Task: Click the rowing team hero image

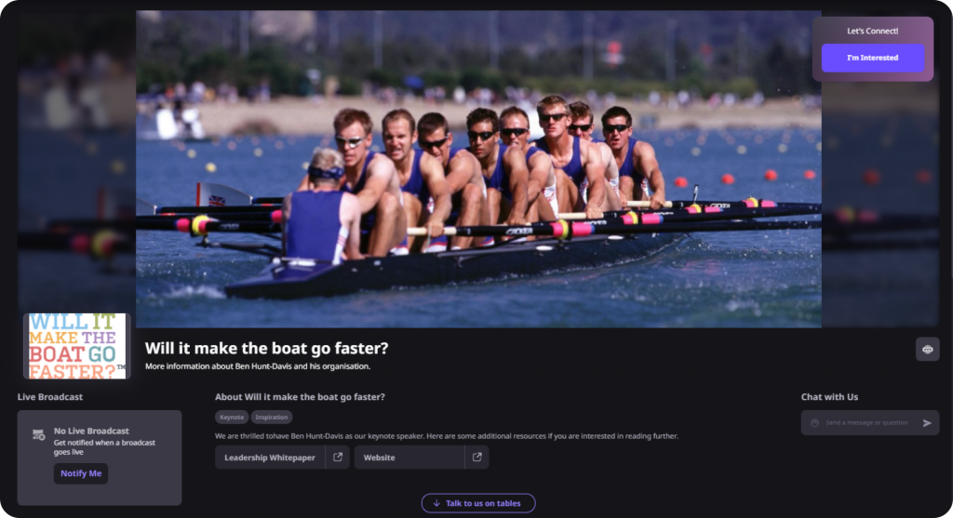Action: [x=478, y=169]
